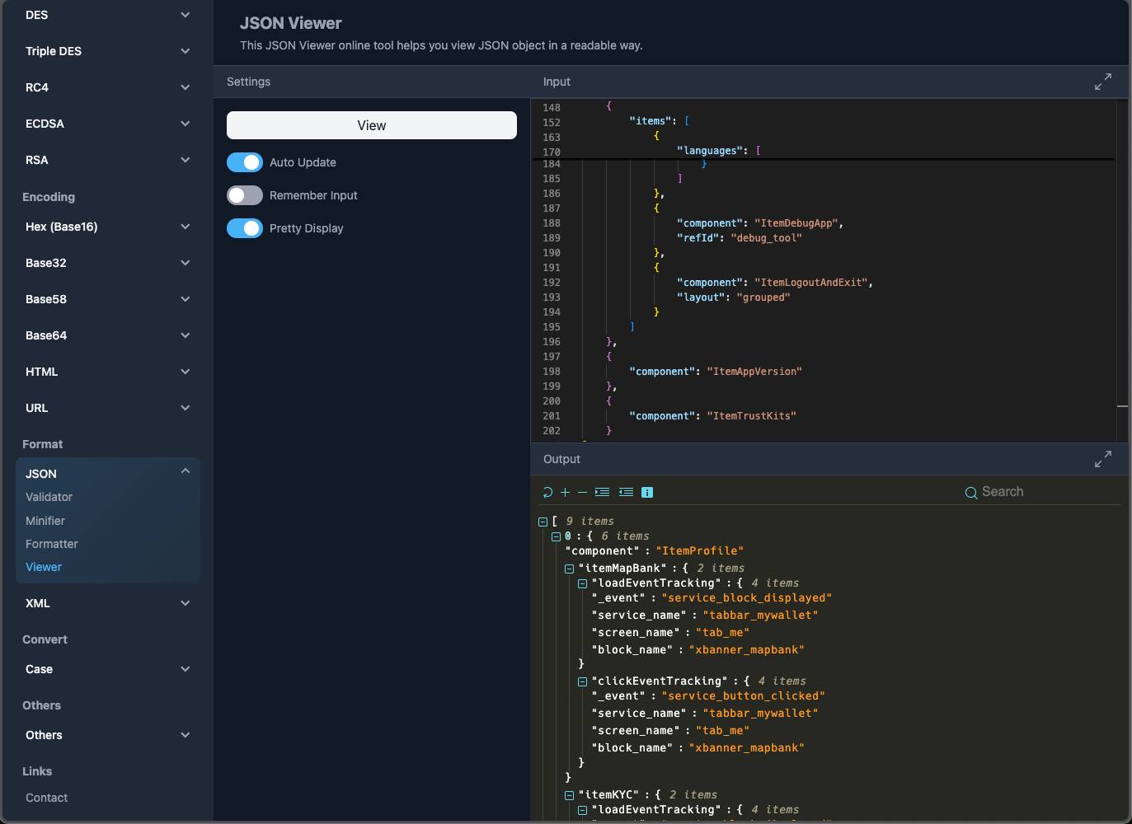
Task: Click the minus icon in Output toolbar
Action: pyautogui.click(x=582, y=492)
